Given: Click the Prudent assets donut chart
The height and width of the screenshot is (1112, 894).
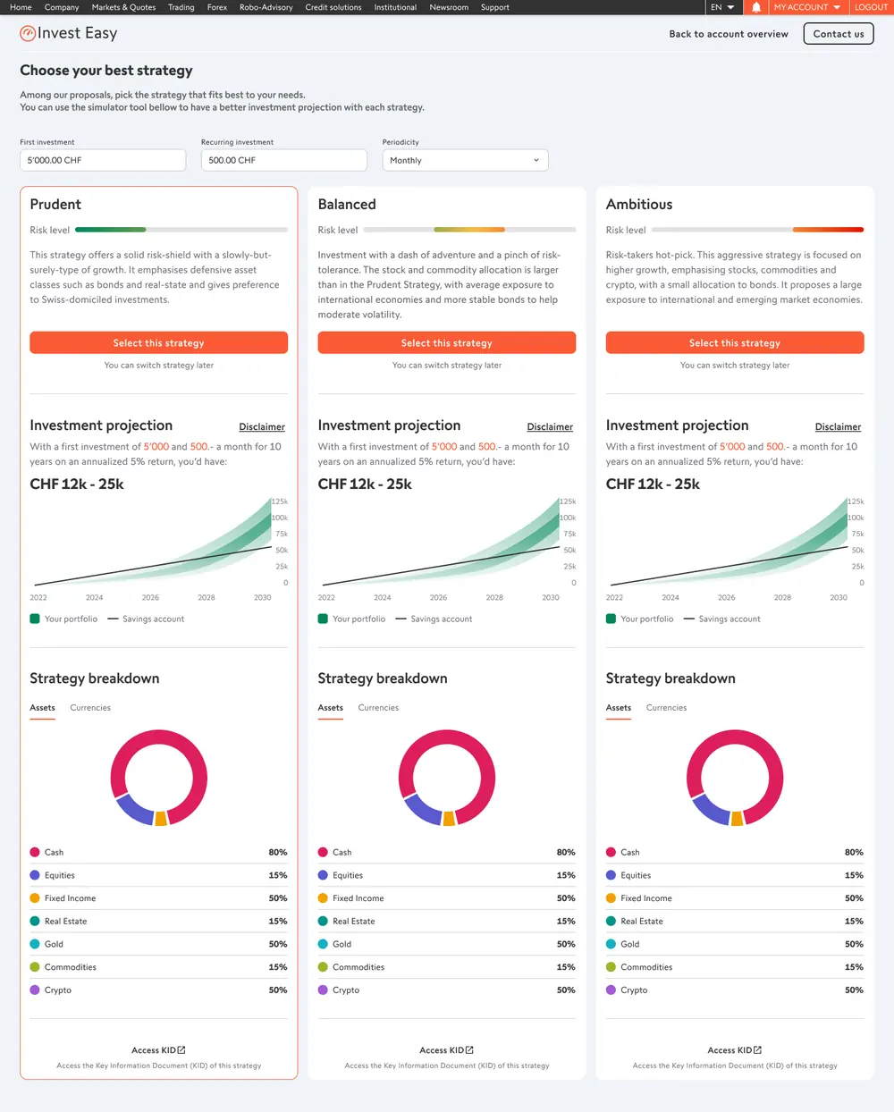Looking at the screenshot, I should coord(159,778).
